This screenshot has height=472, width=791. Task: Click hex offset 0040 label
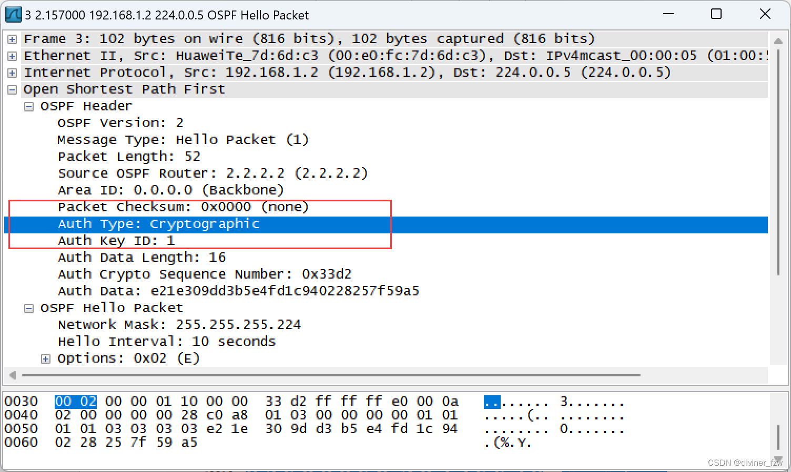pyautogui.click(x=21, y=415)
